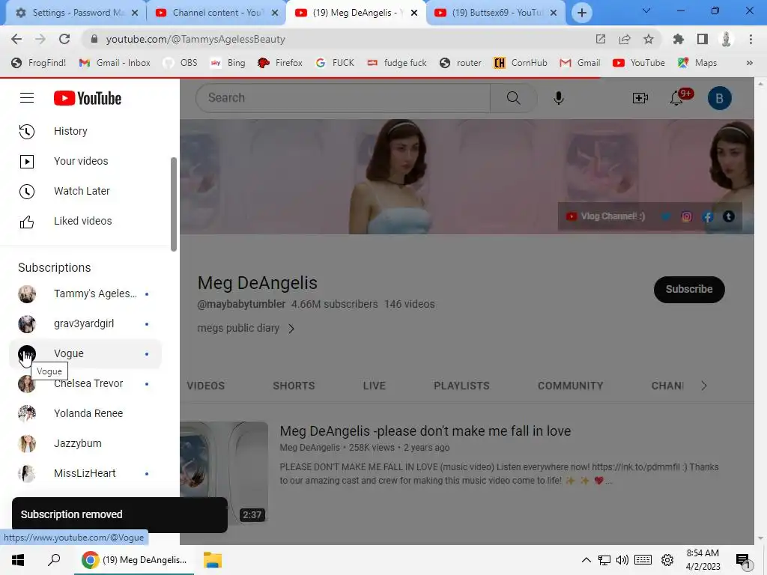Screen dimensions: 767x575
Task: Open the Vogue subscription
Action: (x=85, y=353)
